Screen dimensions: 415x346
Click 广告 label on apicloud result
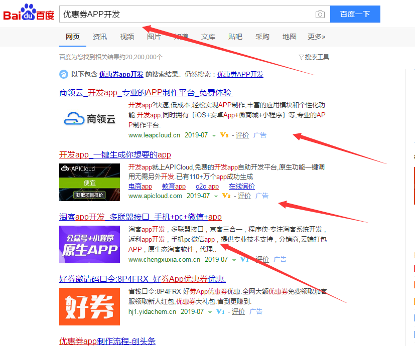[x=262, y=196]
